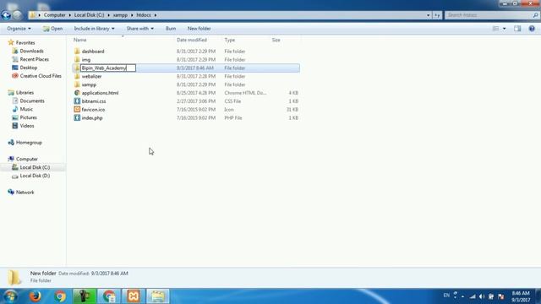Open the view options dropdown arrow
The width and height of the screenshot is (541, 304).
[504, 29]
